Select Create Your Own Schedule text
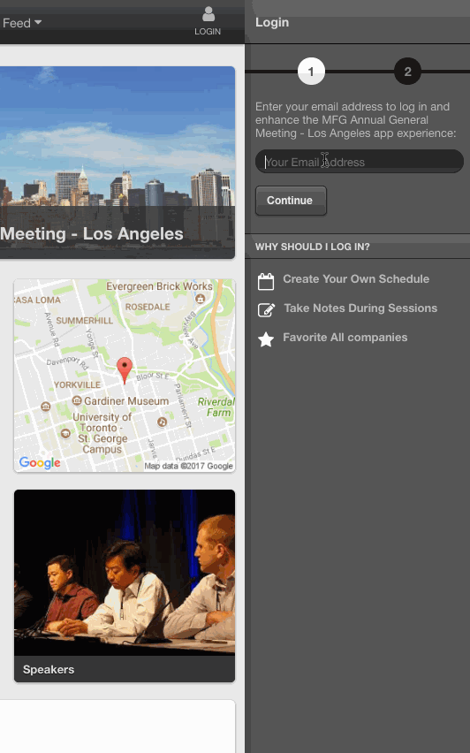This screenshot has width=470, height=753. pyautogui.click(x=356, y=279)
